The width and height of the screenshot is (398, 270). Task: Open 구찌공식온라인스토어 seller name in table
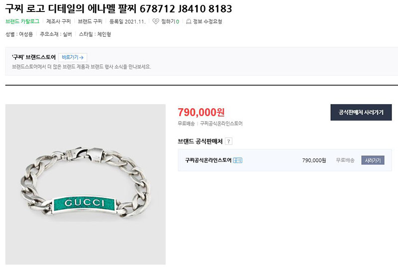pyautogui.click(x=208, y=160)
